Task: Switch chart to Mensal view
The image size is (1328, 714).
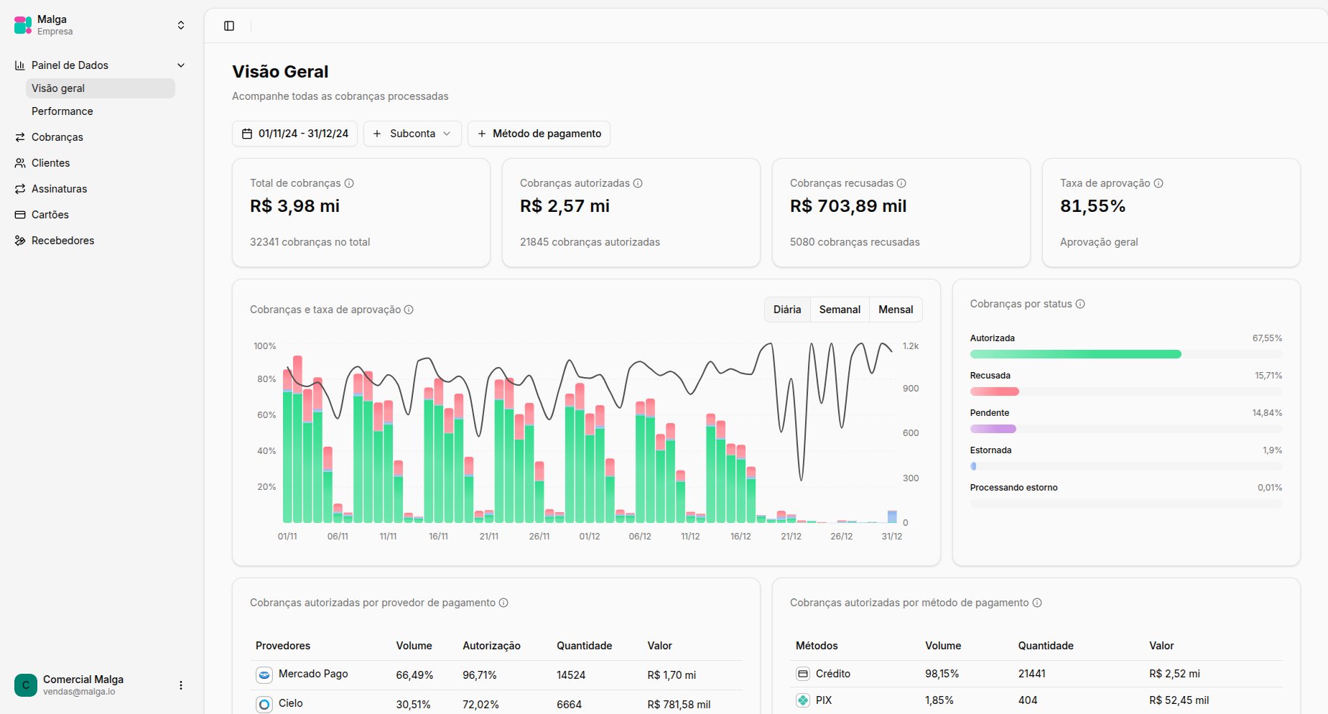Action: [x=896, y=310]
